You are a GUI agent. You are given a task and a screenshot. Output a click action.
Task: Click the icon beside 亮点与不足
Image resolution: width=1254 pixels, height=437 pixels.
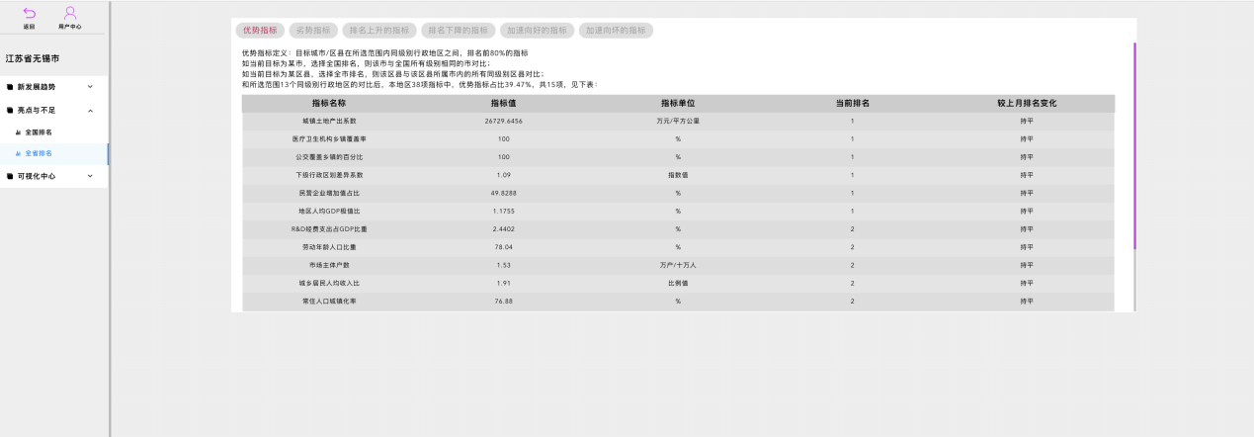9,111
